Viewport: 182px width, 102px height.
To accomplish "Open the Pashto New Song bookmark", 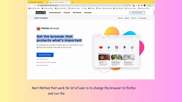I will (x=34, y=8).
